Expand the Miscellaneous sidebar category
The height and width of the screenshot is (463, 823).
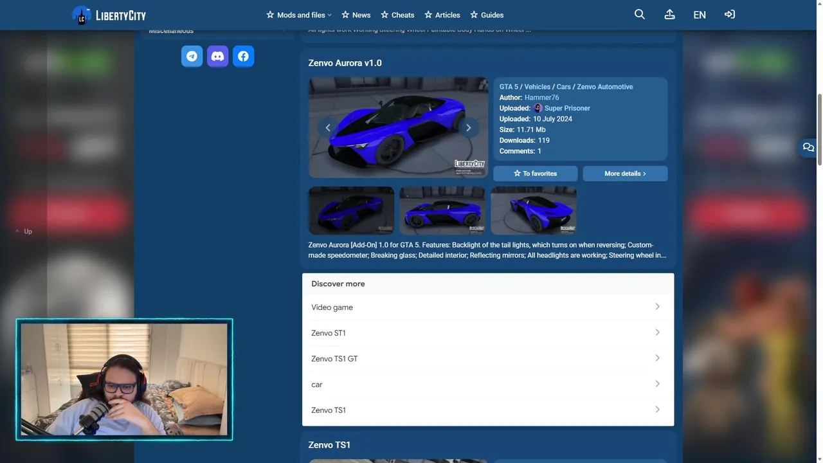[x=217, y=31]
